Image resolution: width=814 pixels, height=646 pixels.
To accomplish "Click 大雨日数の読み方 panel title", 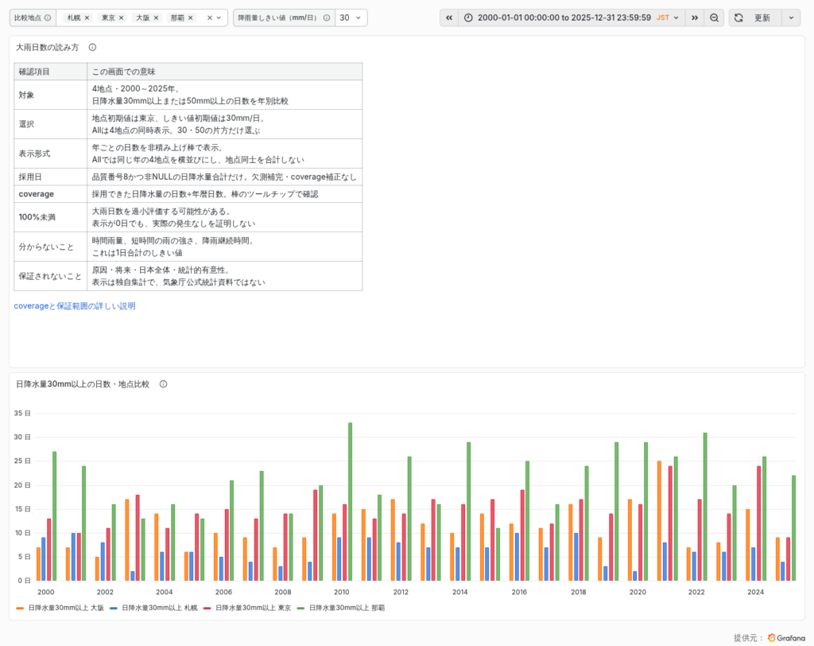I will point(47,47).
